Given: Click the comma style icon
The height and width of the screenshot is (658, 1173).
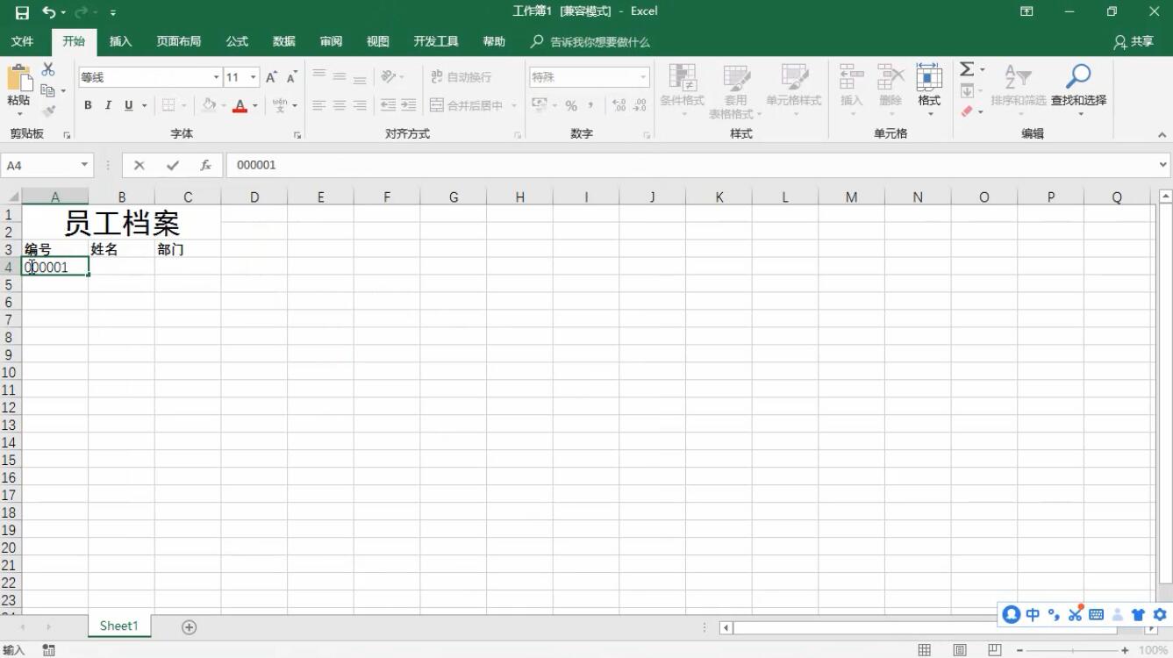Looking at the screenshot, I should tap(590, 105).
